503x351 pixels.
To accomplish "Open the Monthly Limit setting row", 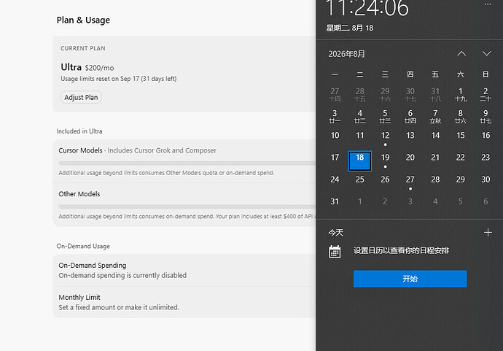I will coord(184,302).
